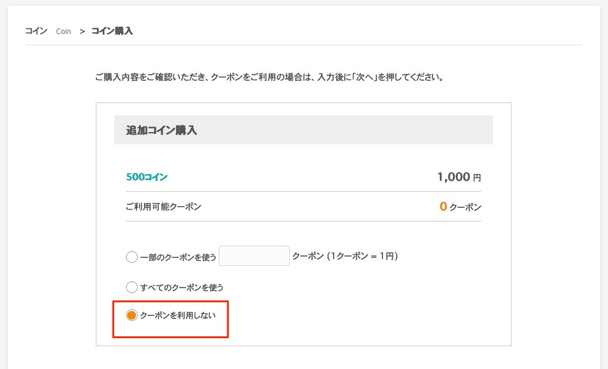Click the breadcrumb > separator arrow

[x=82, y=31]
